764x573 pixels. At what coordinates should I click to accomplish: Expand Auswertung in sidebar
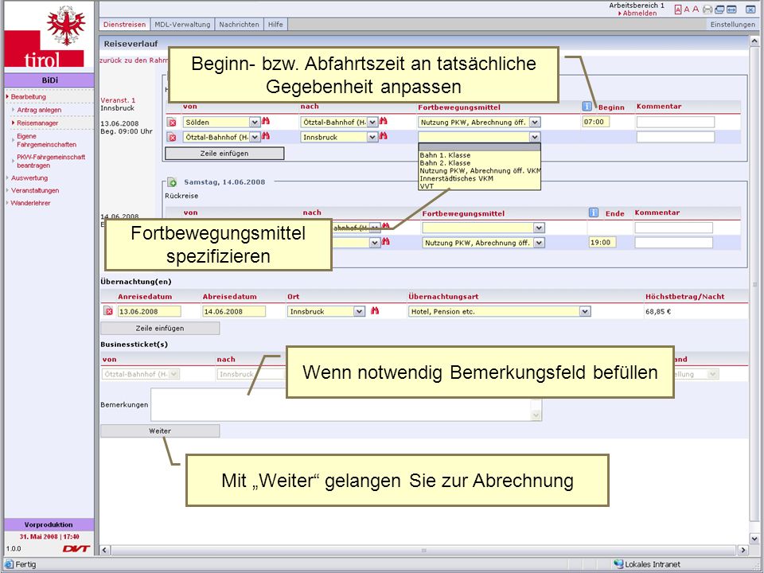(29, 177)
